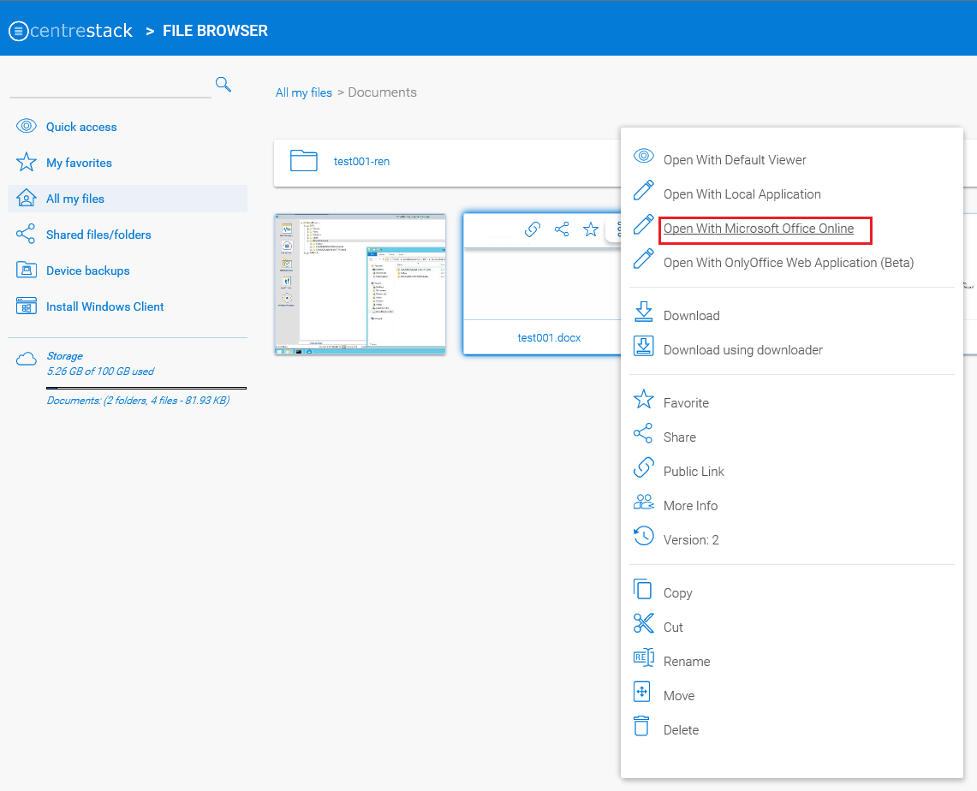Click the My favorites star icon
Image resolution: width=977 pixels, height=791 pixels.
27,162
